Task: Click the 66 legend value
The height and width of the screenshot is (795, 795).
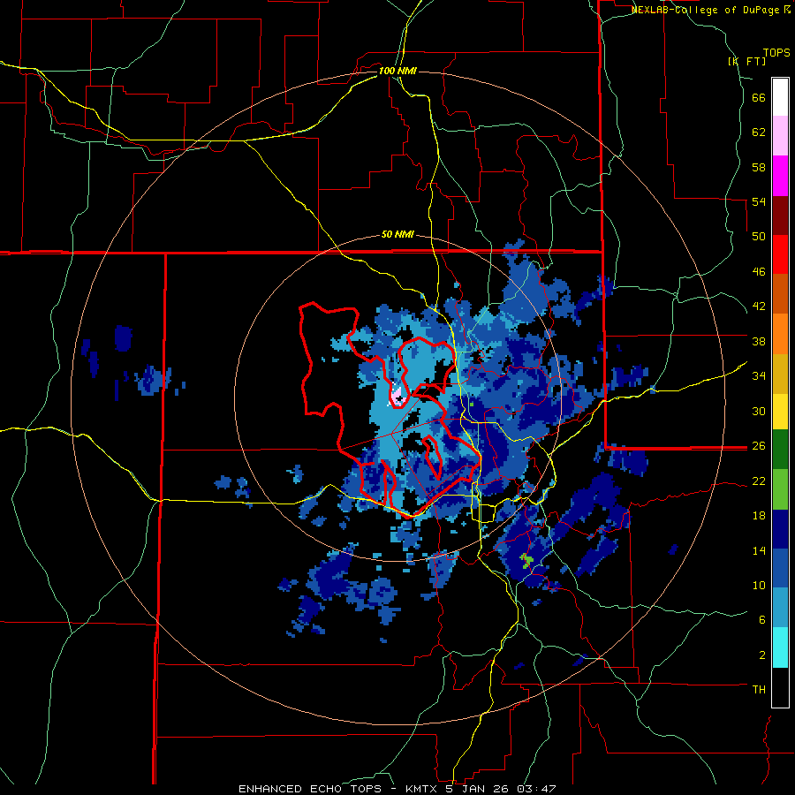Action: pyautogui.click(x=759, y=98)
